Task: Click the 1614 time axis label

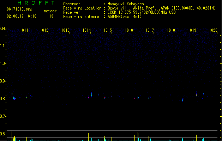Action: [87, 30]
